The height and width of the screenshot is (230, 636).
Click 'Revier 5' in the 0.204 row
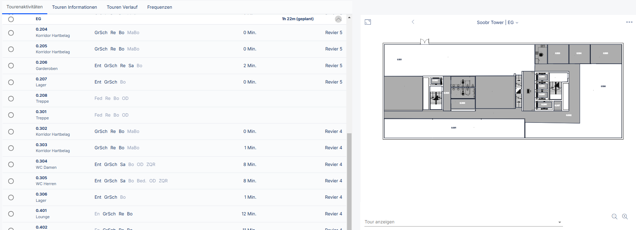point(334,33)
